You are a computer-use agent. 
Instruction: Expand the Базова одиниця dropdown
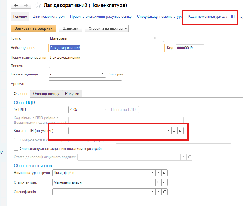point(97,74)
